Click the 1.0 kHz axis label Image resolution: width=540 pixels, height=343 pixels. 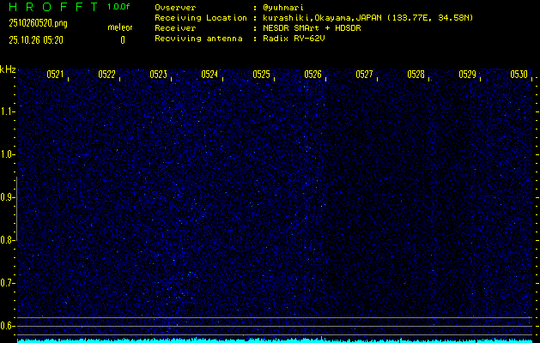pyautogui.click(x=7, y=154)
